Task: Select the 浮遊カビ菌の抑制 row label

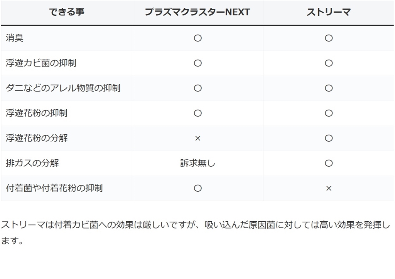Action: click(x=41, y=63)
